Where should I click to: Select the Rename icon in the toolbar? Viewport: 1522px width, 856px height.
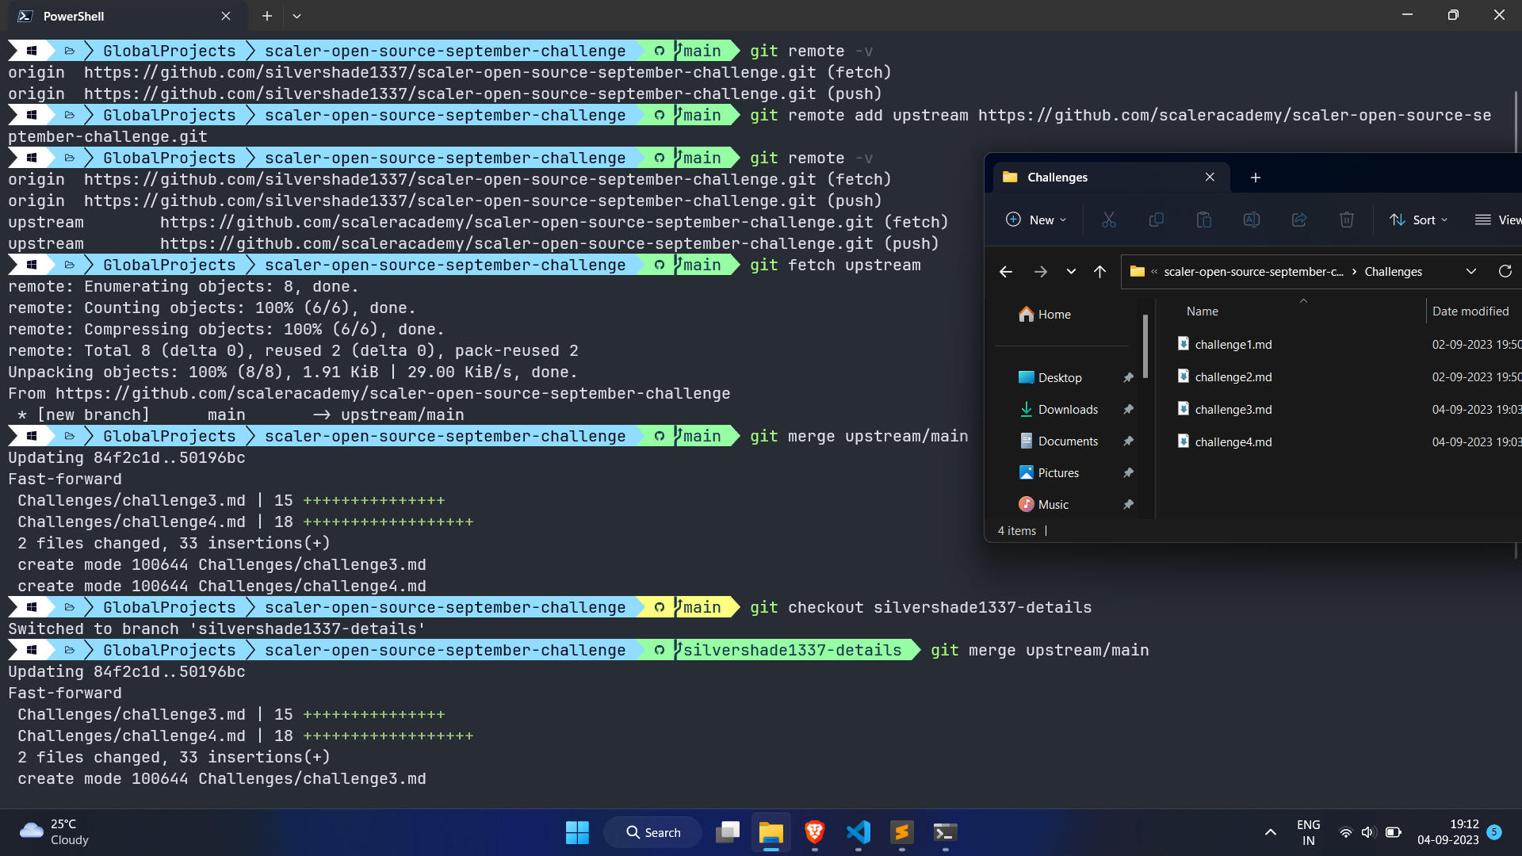(1251, 220)
